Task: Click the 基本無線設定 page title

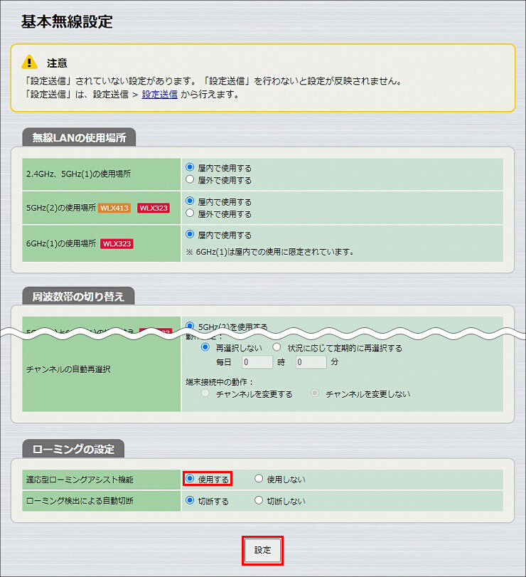Action: click(x=67, y=22)
